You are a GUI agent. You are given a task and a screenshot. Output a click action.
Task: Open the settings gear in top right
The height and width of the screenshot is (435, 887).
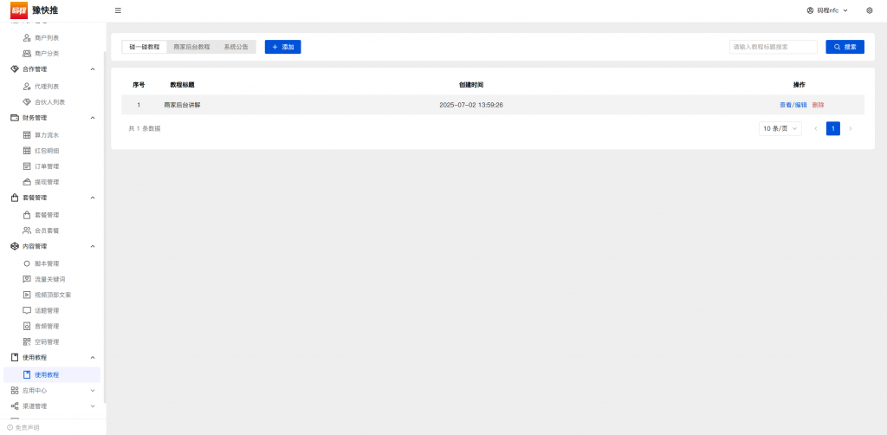pyautogui.click(x=869, y=10)
